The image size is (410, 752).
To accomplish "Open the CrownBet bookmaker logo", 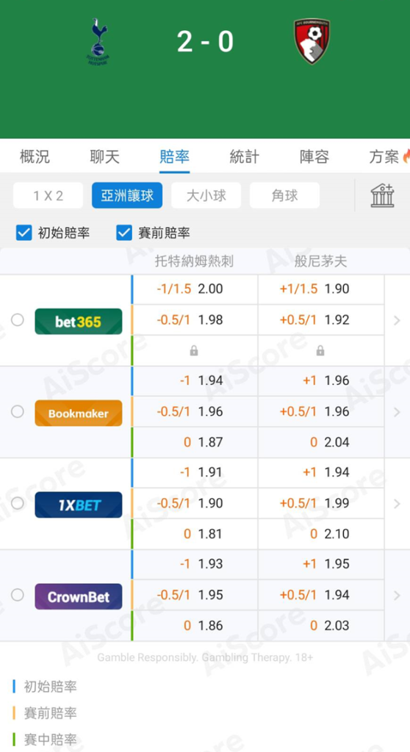I will pyautogui.click(x=79, y=596).
